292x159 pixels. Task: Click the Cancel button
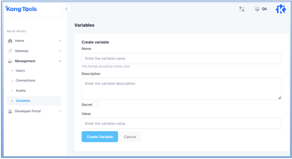130,137
